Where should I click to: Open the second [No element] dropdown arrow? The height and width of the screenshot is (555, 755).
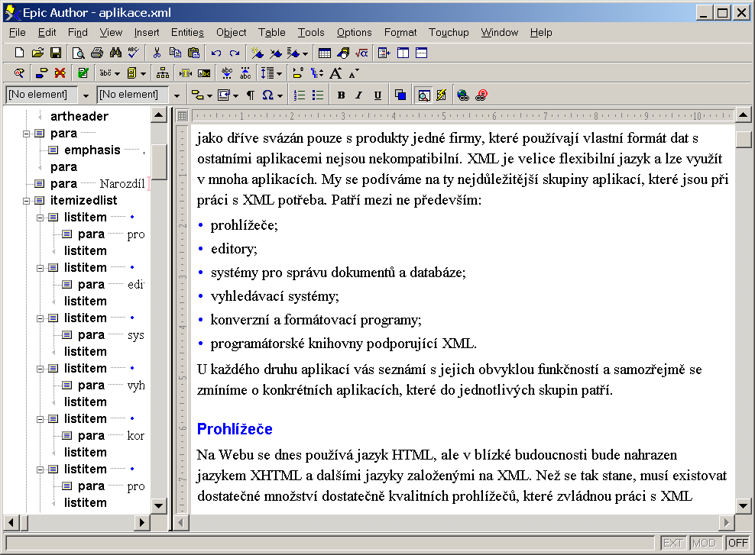[x=177, y=95]
